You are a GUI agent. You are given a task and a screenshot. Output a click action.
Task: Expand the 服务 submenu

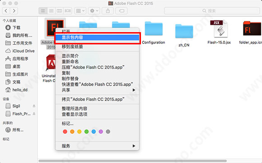pos(97,146)
